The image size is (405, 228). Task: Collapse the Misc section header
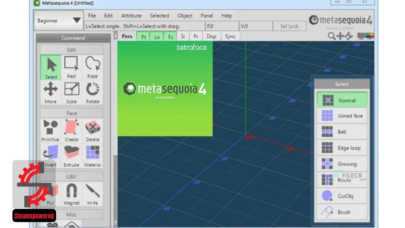72,215
